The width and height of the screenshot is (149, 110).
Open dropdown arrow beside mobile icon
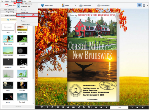pos(147,5)
